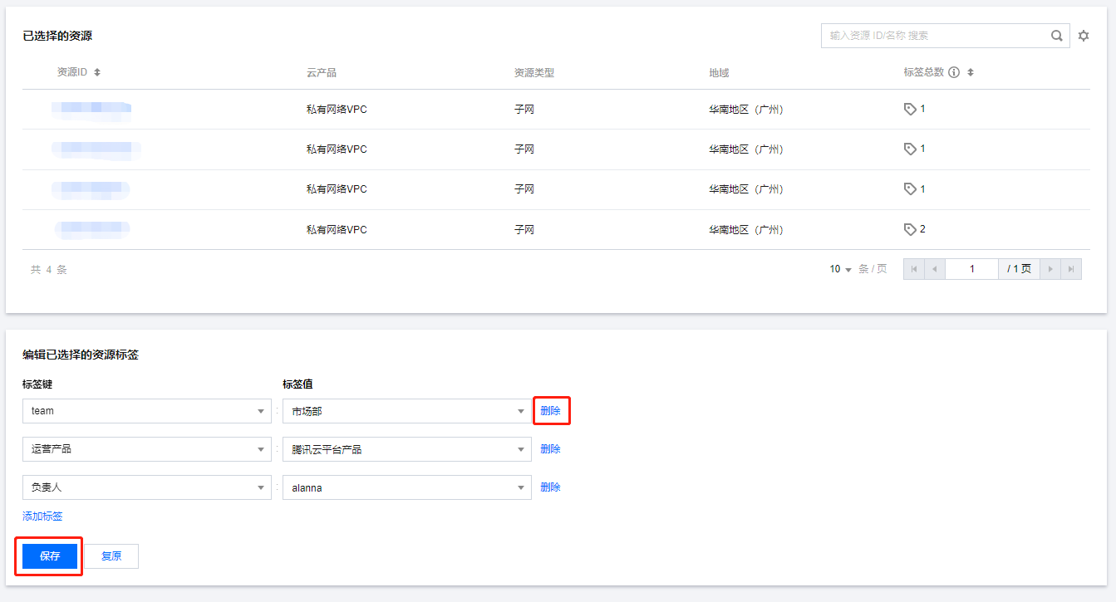
Task: Go to next page arrow
Action: (x=1051, y=269)
